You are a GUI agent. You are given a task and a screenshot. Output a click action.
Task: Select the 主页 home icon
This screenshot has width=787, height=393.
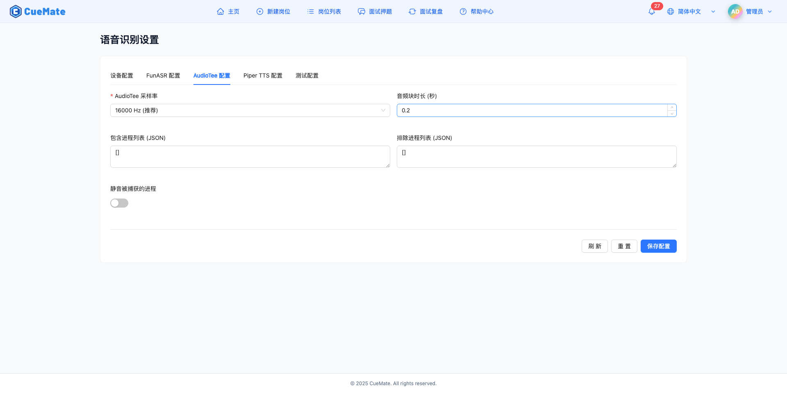(x=221, y=11)
